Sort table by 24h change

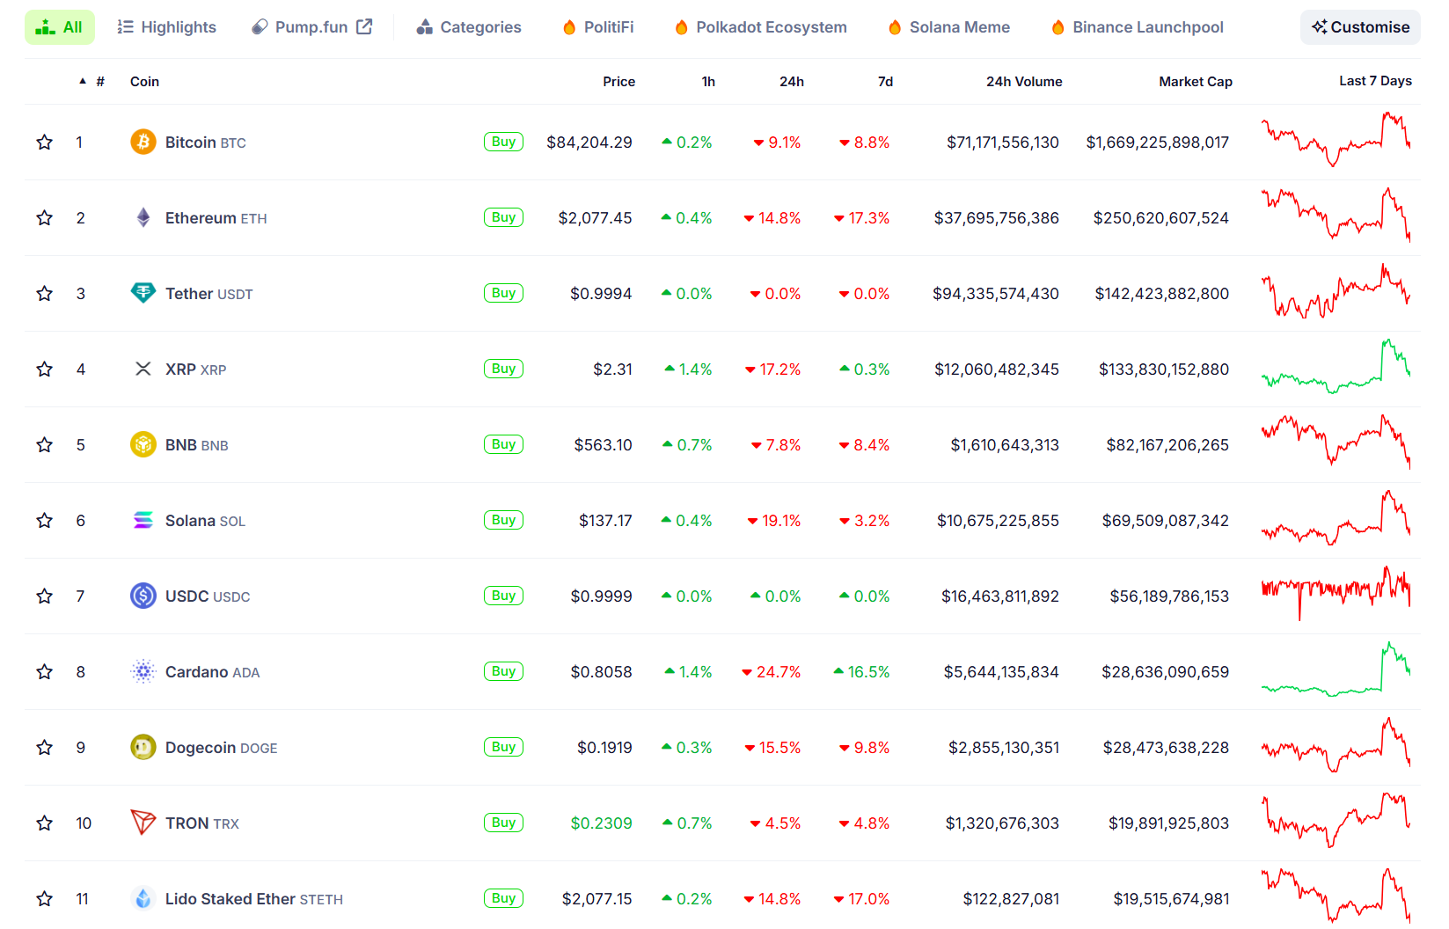click(x=792, y=81)
